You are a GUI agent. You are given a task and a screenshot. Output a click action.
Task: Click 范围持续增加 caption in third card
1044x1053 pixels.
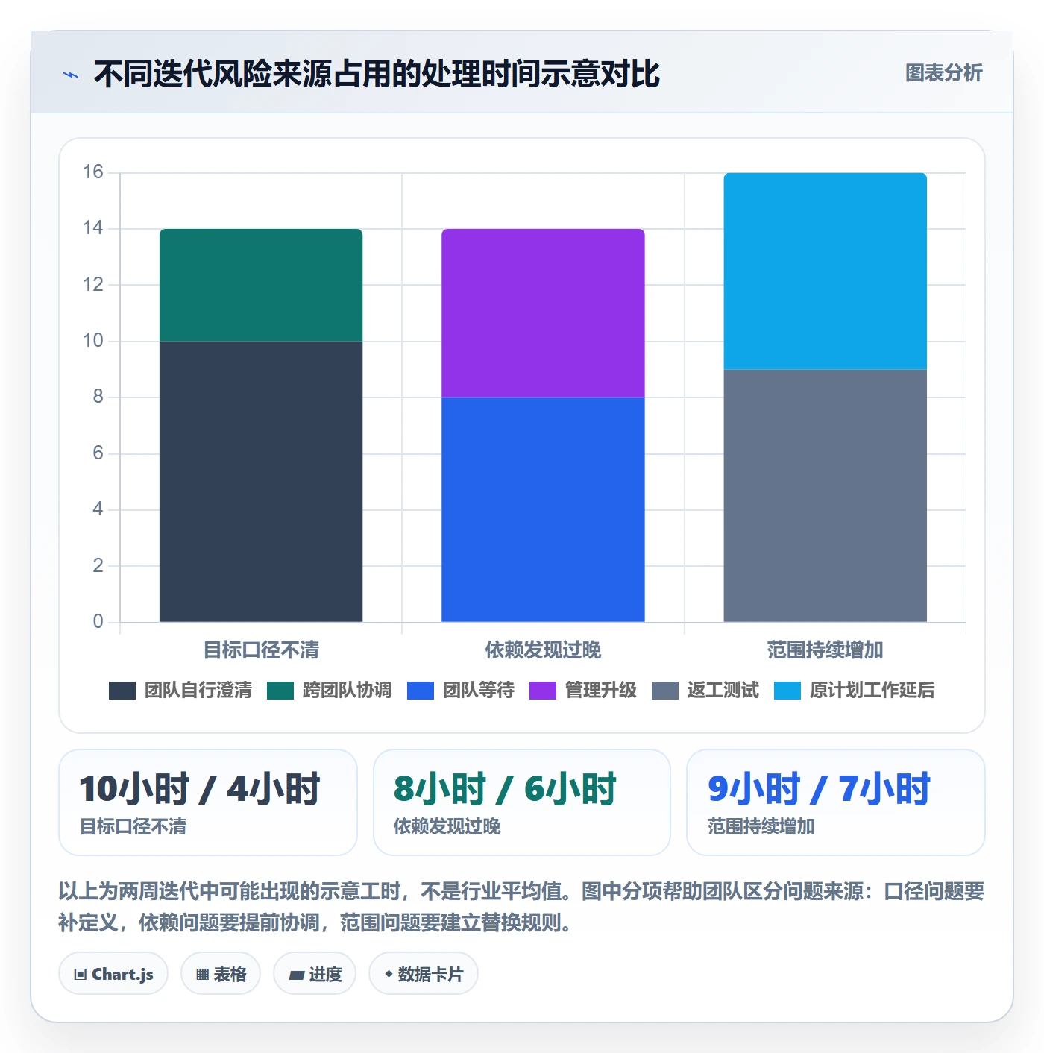[761, 826]
